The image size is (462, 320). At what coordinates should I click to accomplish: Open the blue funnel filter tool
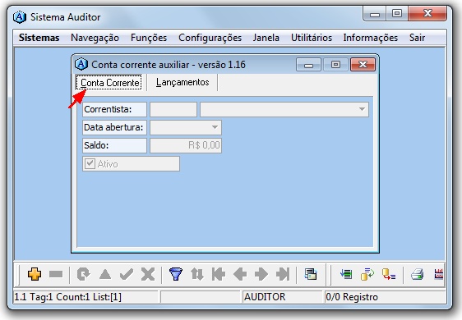tap(176, 274)
